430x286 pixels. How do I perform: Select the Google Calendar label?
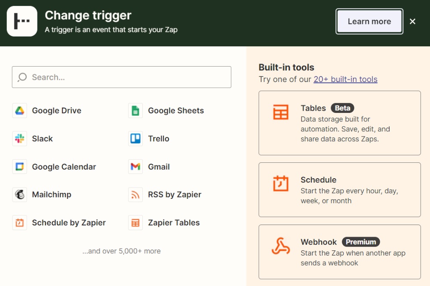[x=64, y=167]
